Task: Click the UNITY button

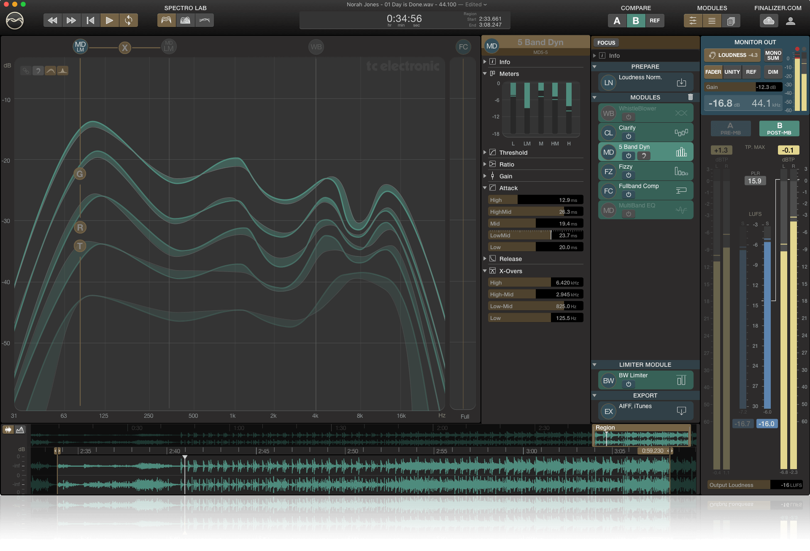Action: tap(732, 72)
